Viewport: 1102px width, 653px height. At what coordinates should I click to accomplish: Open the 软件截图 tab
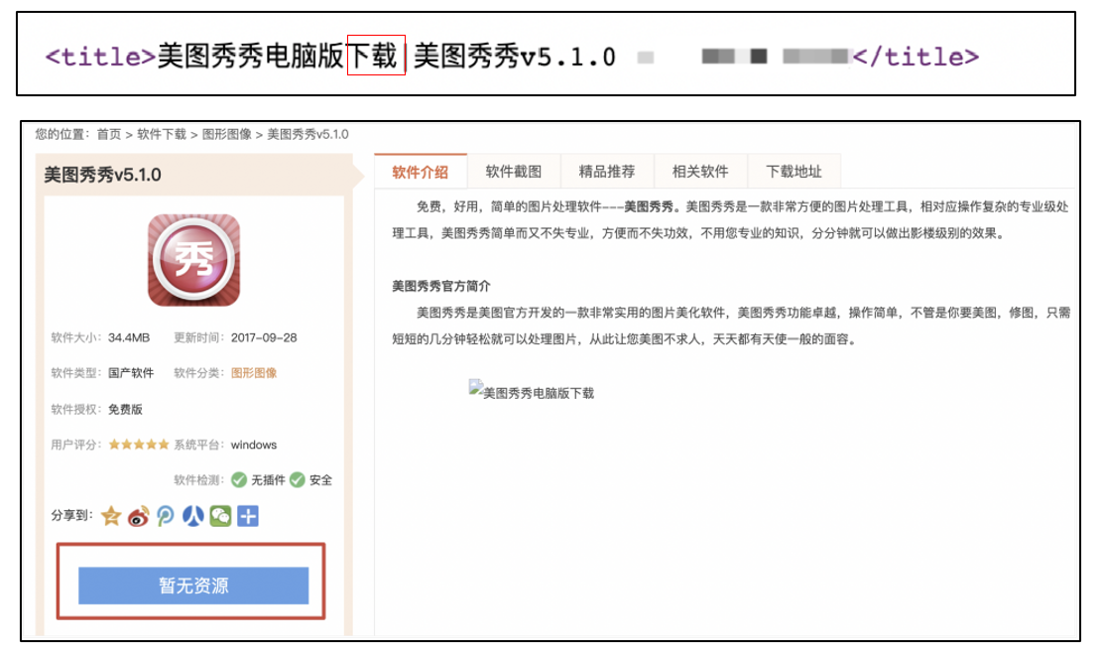coord(514,172)
